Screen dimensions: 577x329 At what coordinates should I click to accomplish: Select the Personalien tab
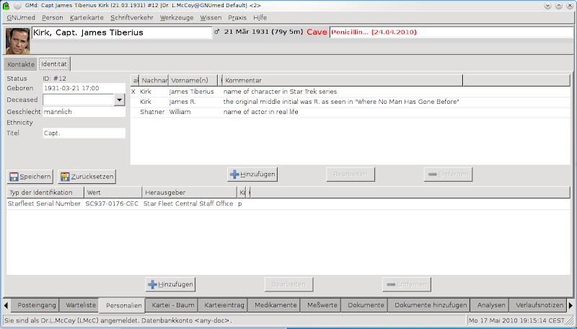coord(123,305)
